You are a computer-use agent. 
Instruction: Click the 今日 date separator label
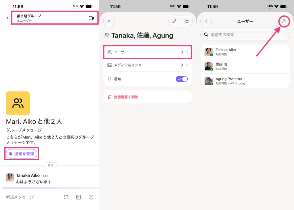[50, 165]
